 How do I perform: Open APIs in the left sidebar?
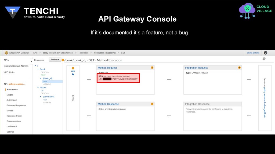click(x=6, y=60)
